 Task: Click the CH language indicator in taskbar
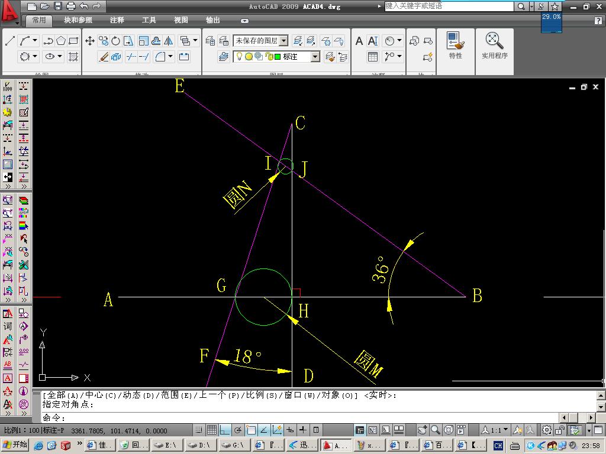(x=498, y=446)
